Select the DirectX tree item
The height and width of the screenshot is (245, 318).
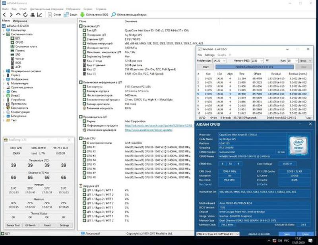pos(13,96)
